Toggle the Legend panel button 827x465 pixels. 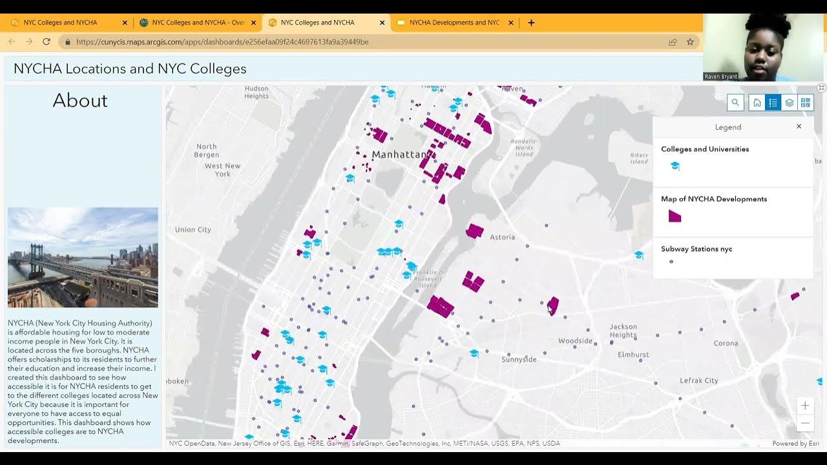tap(773, 103)
